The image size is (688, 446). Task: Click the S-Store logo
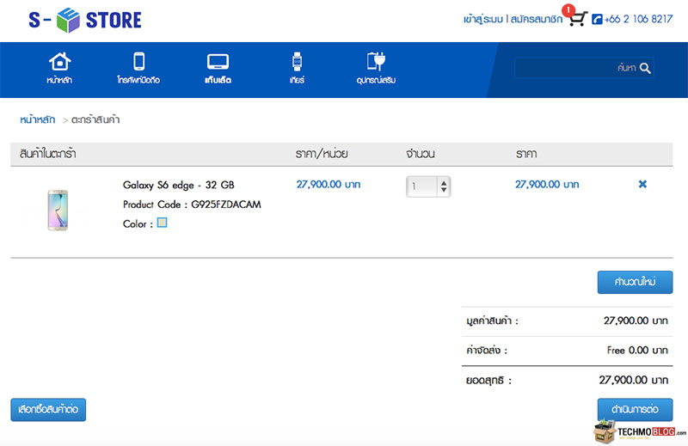tap(85, 20)
